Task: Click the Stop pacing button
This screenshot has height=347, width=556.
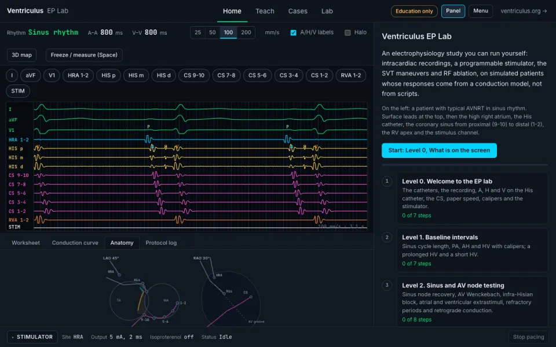Action: point(528,337)
